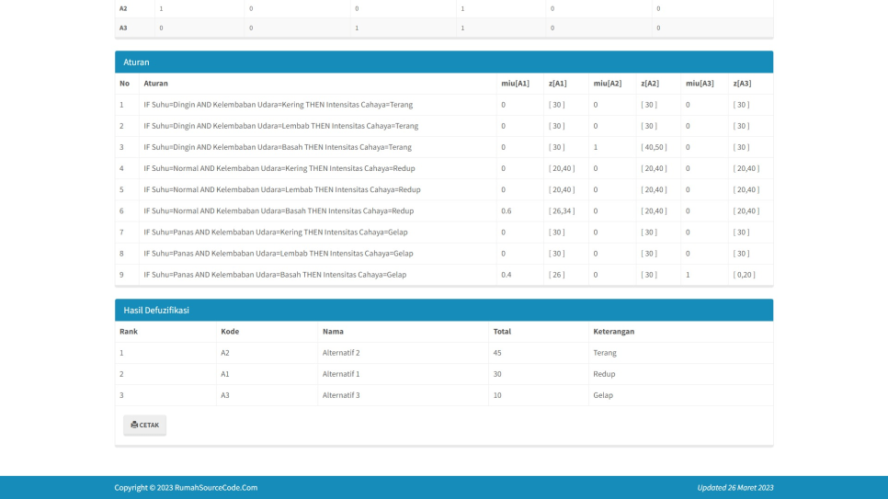This screenshot has height=499, width=888.
Task: Click the miu[A2] column header
Action: pos(608,84)
